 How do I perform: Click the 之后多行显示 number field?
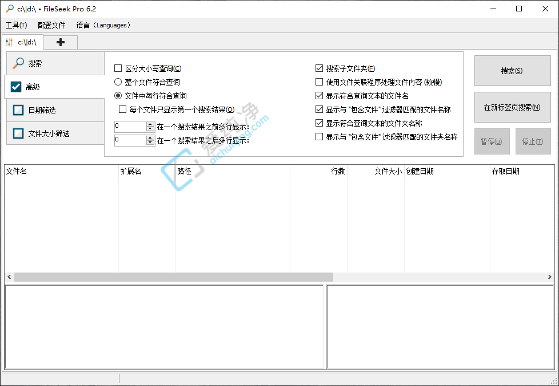click(x=130, y=140)
